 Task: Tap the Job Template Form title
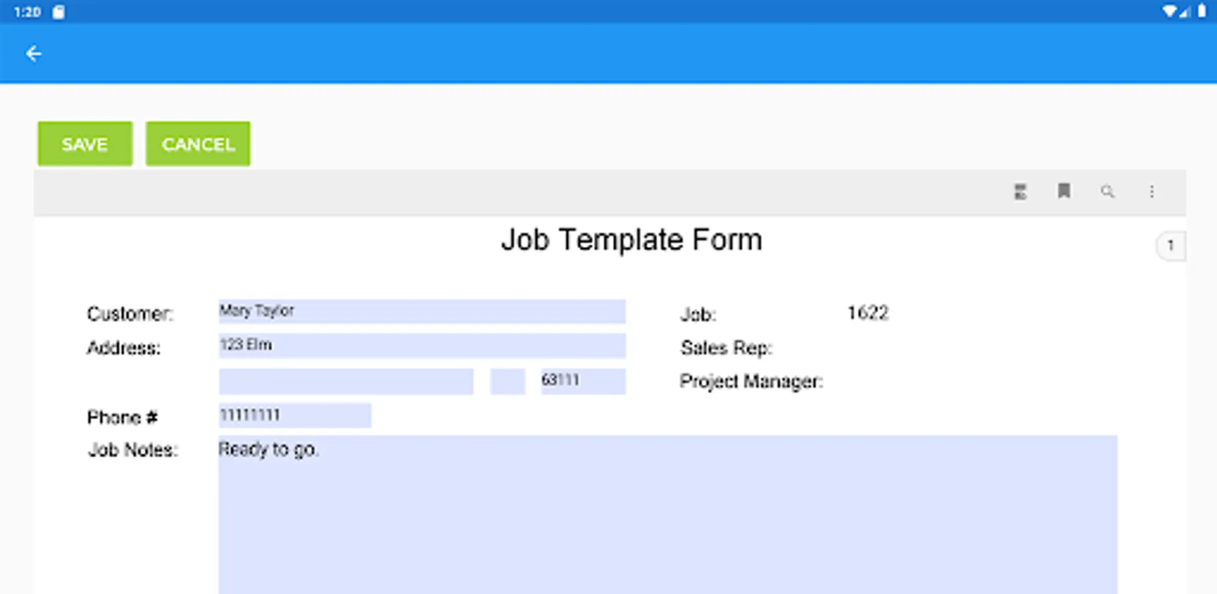(x=631, y=240)
